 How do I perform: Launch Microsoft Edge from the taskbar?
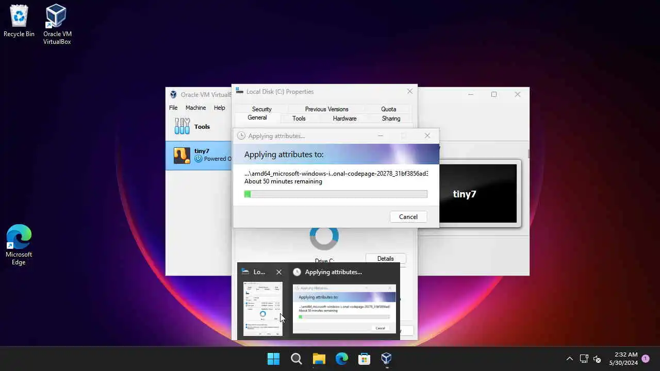pyautogui.click(x=342, y=359)
